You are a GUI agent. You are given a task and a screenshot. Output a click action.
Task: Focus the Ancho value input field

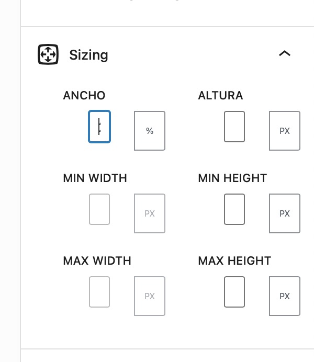(99, 127)
